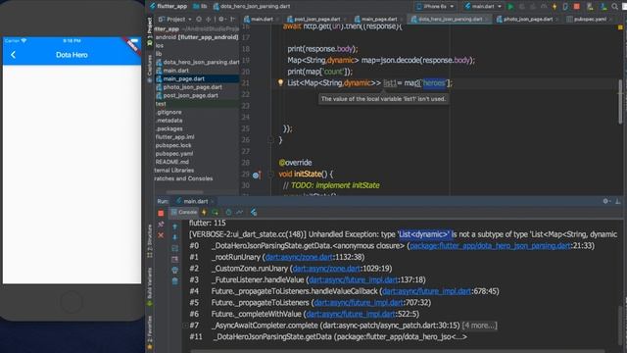This screenshot has height=353, width=627.
Task: Click the editor vertical scrollbar
Action: point(620,101)
